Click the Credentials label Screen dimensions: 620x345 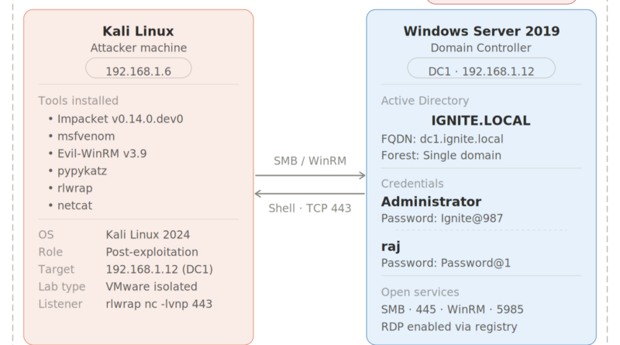[412, 184]
